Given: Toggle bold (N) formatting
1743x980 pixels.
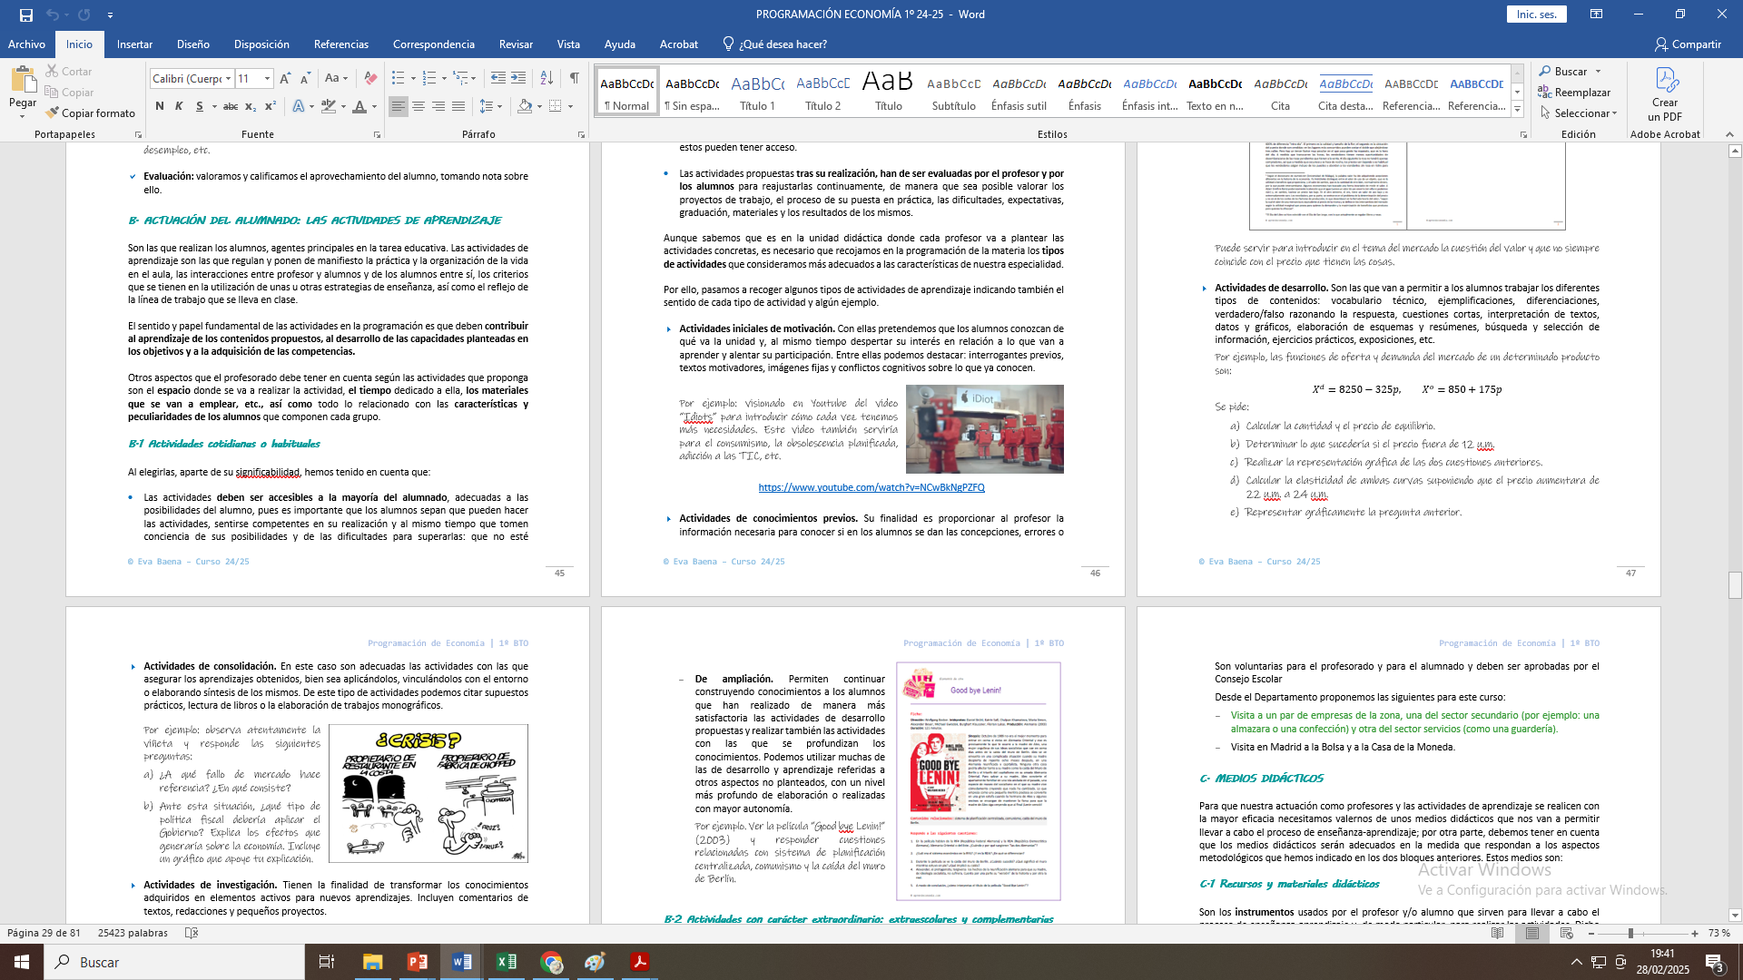Looking at the screenshot, I should coord(160,106).
